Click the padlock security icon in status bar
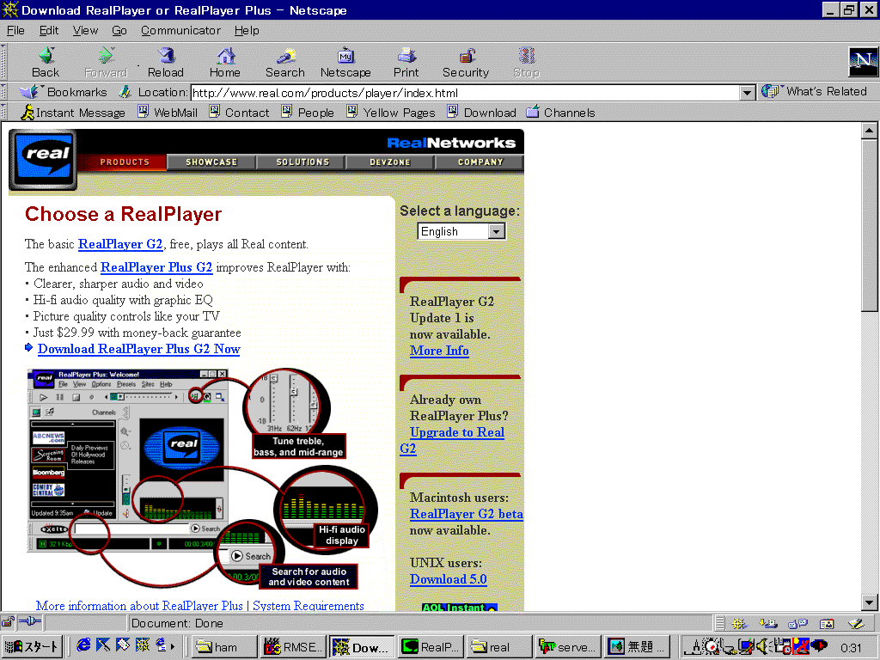 pos(8,622)
